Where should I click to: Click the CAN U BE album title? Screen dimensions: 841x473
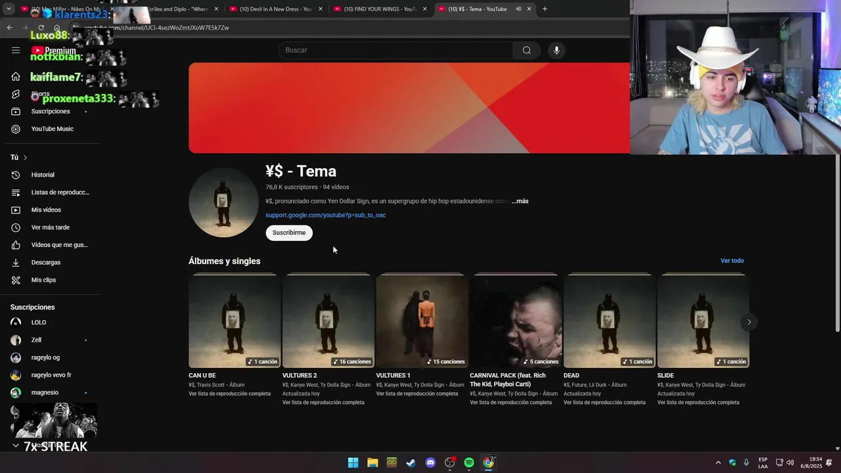[202, 376]
